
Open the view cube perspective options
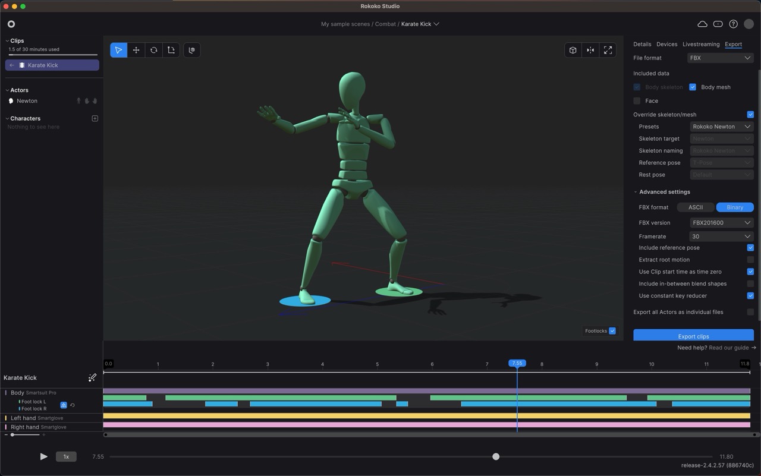(x=573, y=50)
